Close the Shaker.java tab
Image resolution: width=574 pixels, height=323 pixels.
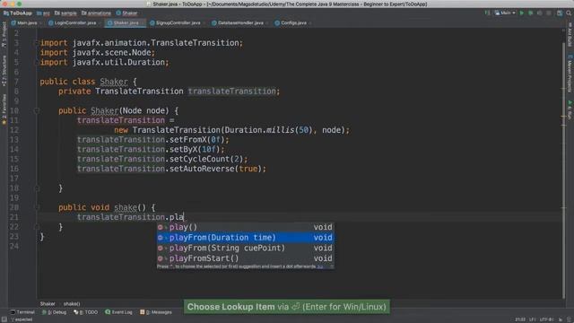[143, 23]
